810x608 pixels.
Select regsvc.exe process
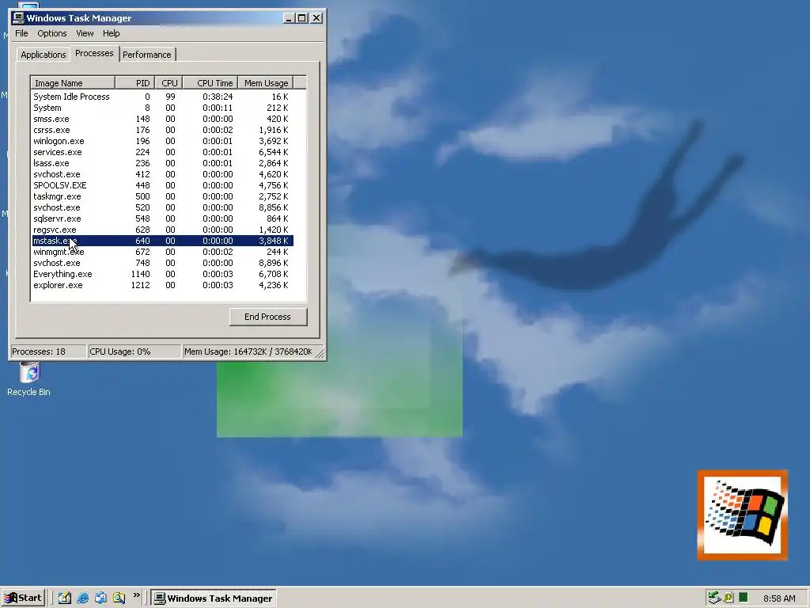(x=162, y=230)
